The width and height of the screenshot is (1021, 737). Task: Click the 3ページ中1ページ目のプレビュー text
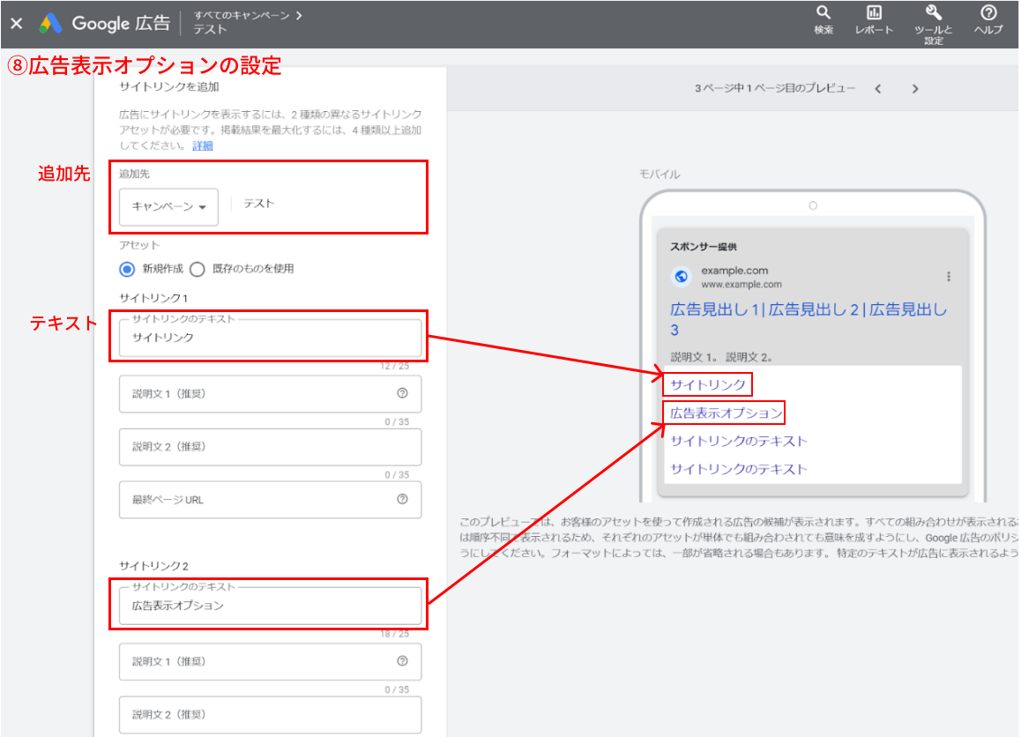[775, 88]
